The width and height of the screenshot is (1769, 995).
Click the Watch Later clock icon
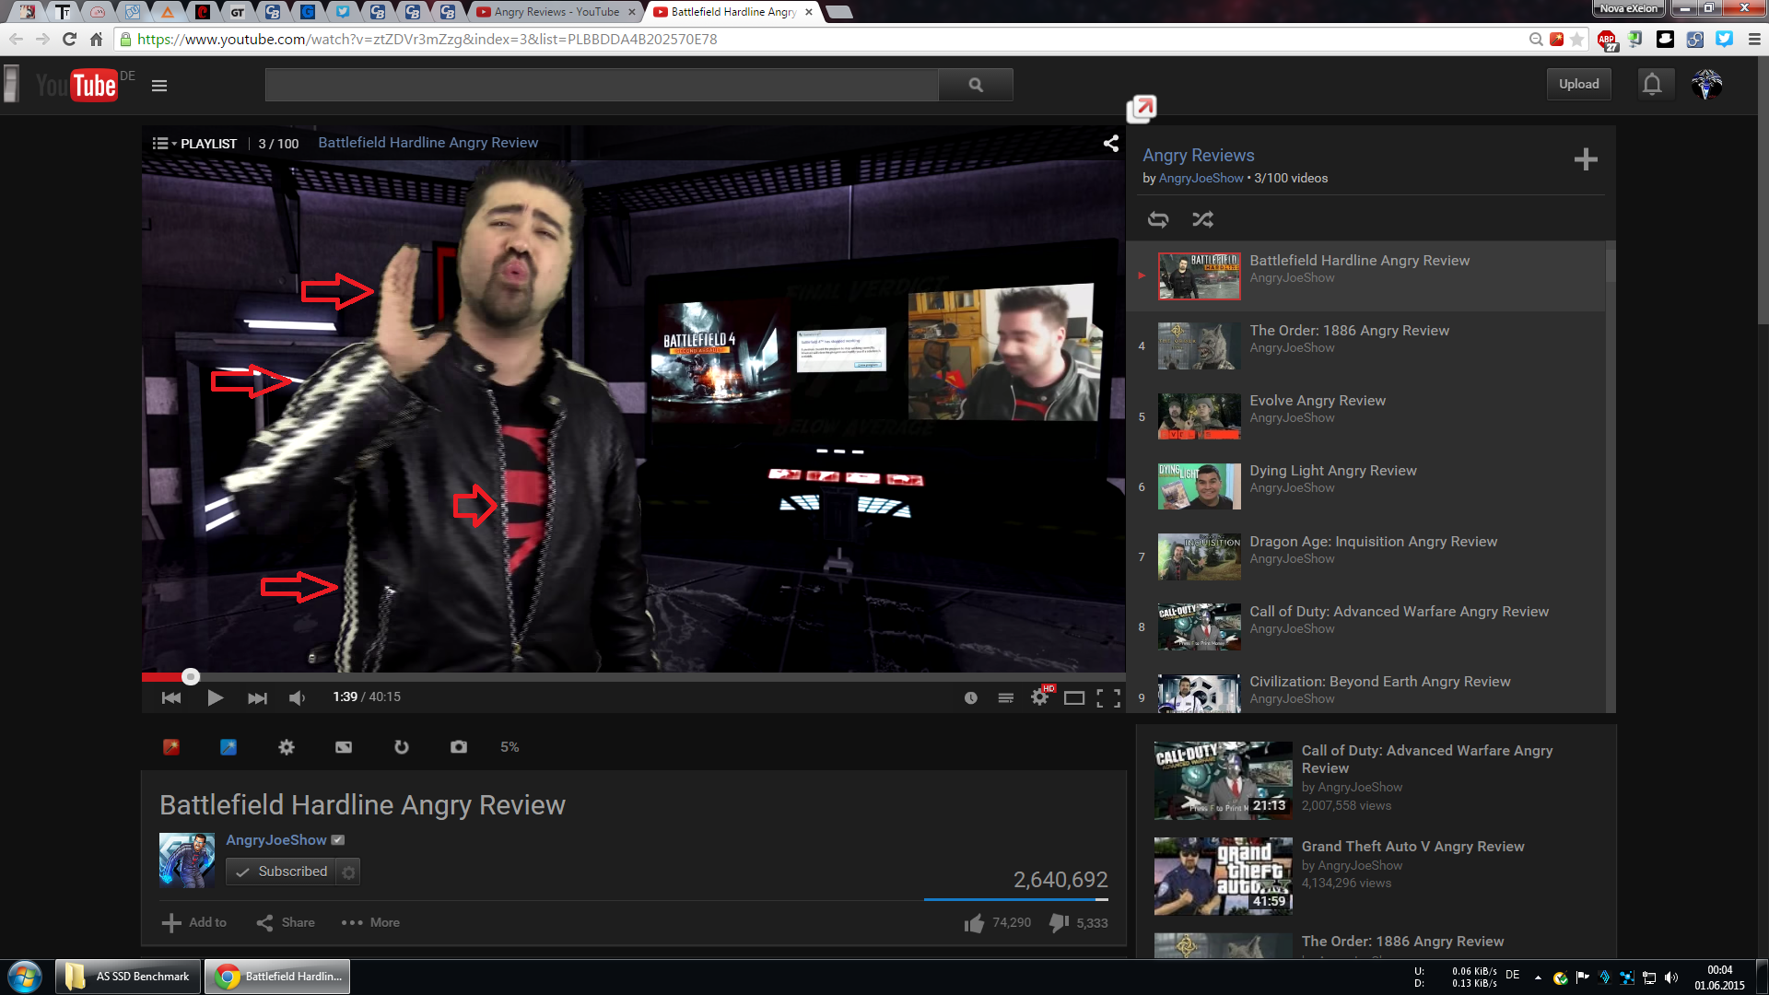[970, 698]
